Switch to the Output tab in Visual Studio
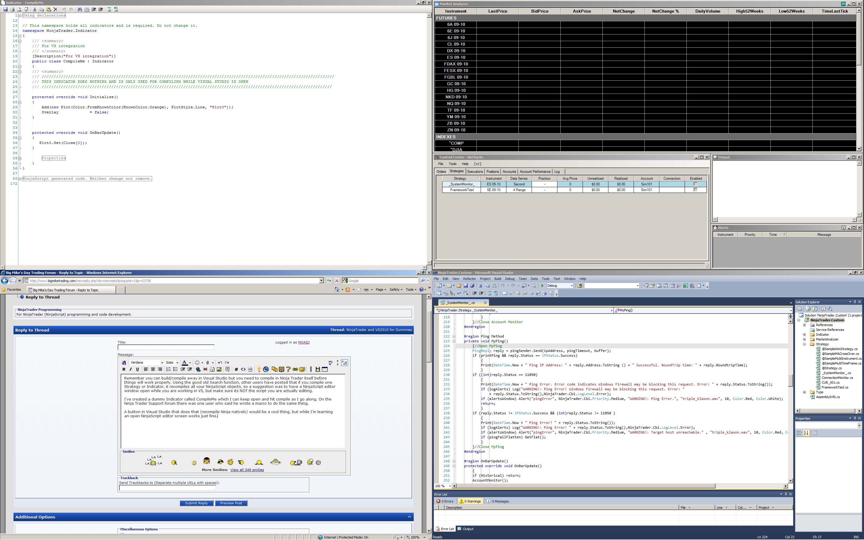Image resolution: width=864 pixels, height=540 pixels. [x=466, y=529]
